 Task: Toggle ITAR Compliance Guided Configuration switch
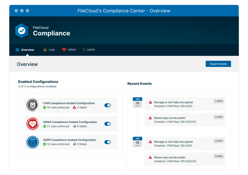click(x=108, y=105)
